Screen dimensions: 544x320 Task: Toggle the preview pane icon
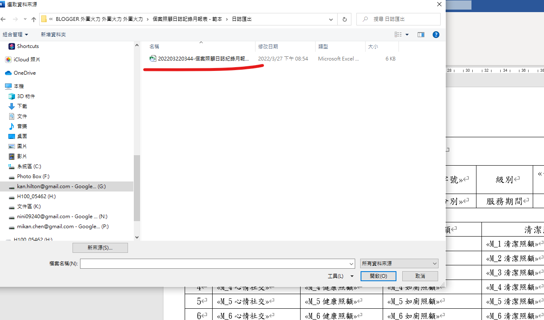click(x=421, y=35)
